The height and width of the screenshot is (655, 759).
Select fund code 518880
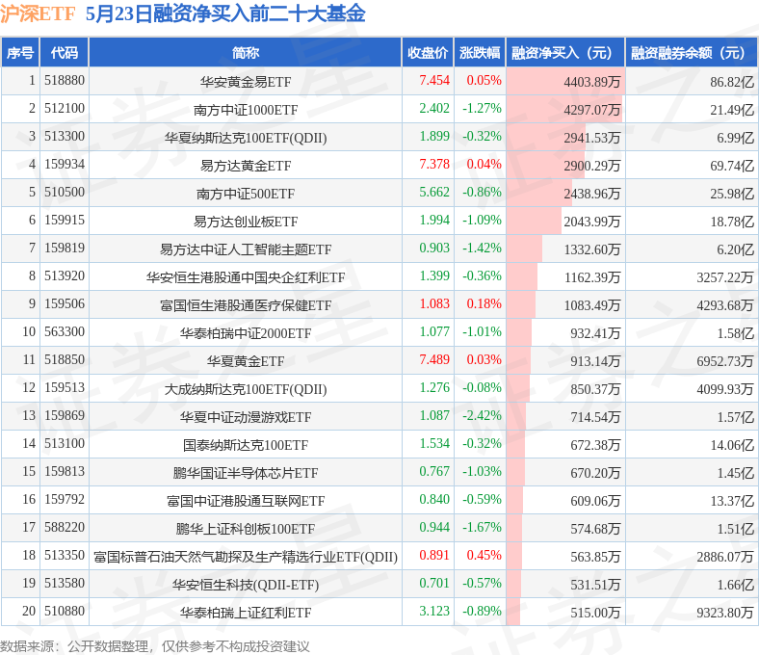coord(65,80)
